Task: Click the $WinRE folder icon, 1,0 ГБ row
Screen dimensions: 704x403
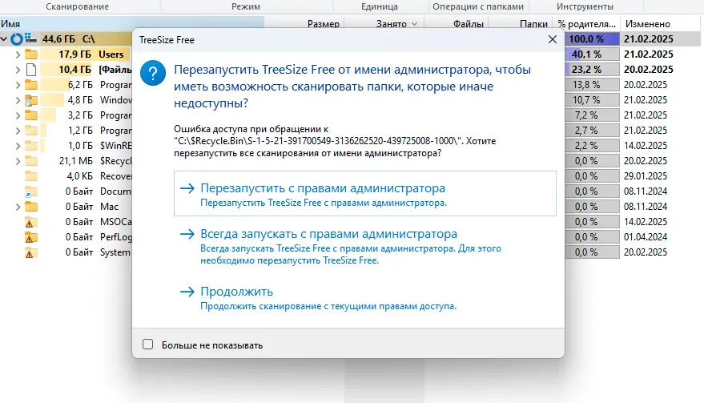Action: pyautogui.click(x=31, y=146)
